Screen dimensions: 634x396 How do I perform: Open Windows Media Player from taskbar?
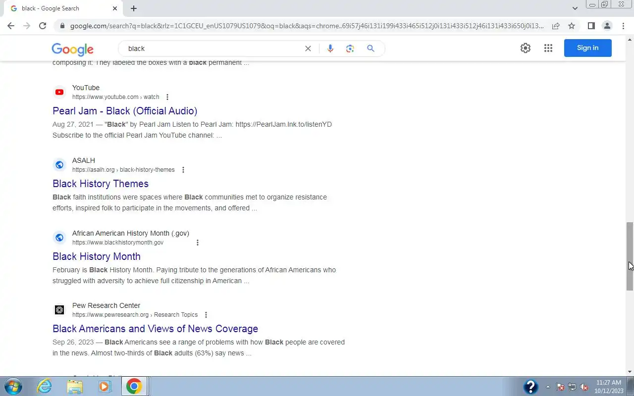coord(105,386)
